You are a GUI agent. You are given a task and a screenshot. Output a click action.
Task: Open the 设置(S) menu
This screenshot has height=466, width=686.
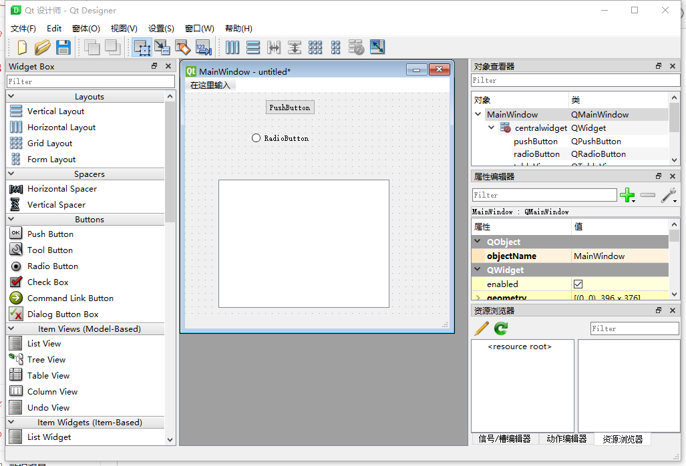point(162,29)
